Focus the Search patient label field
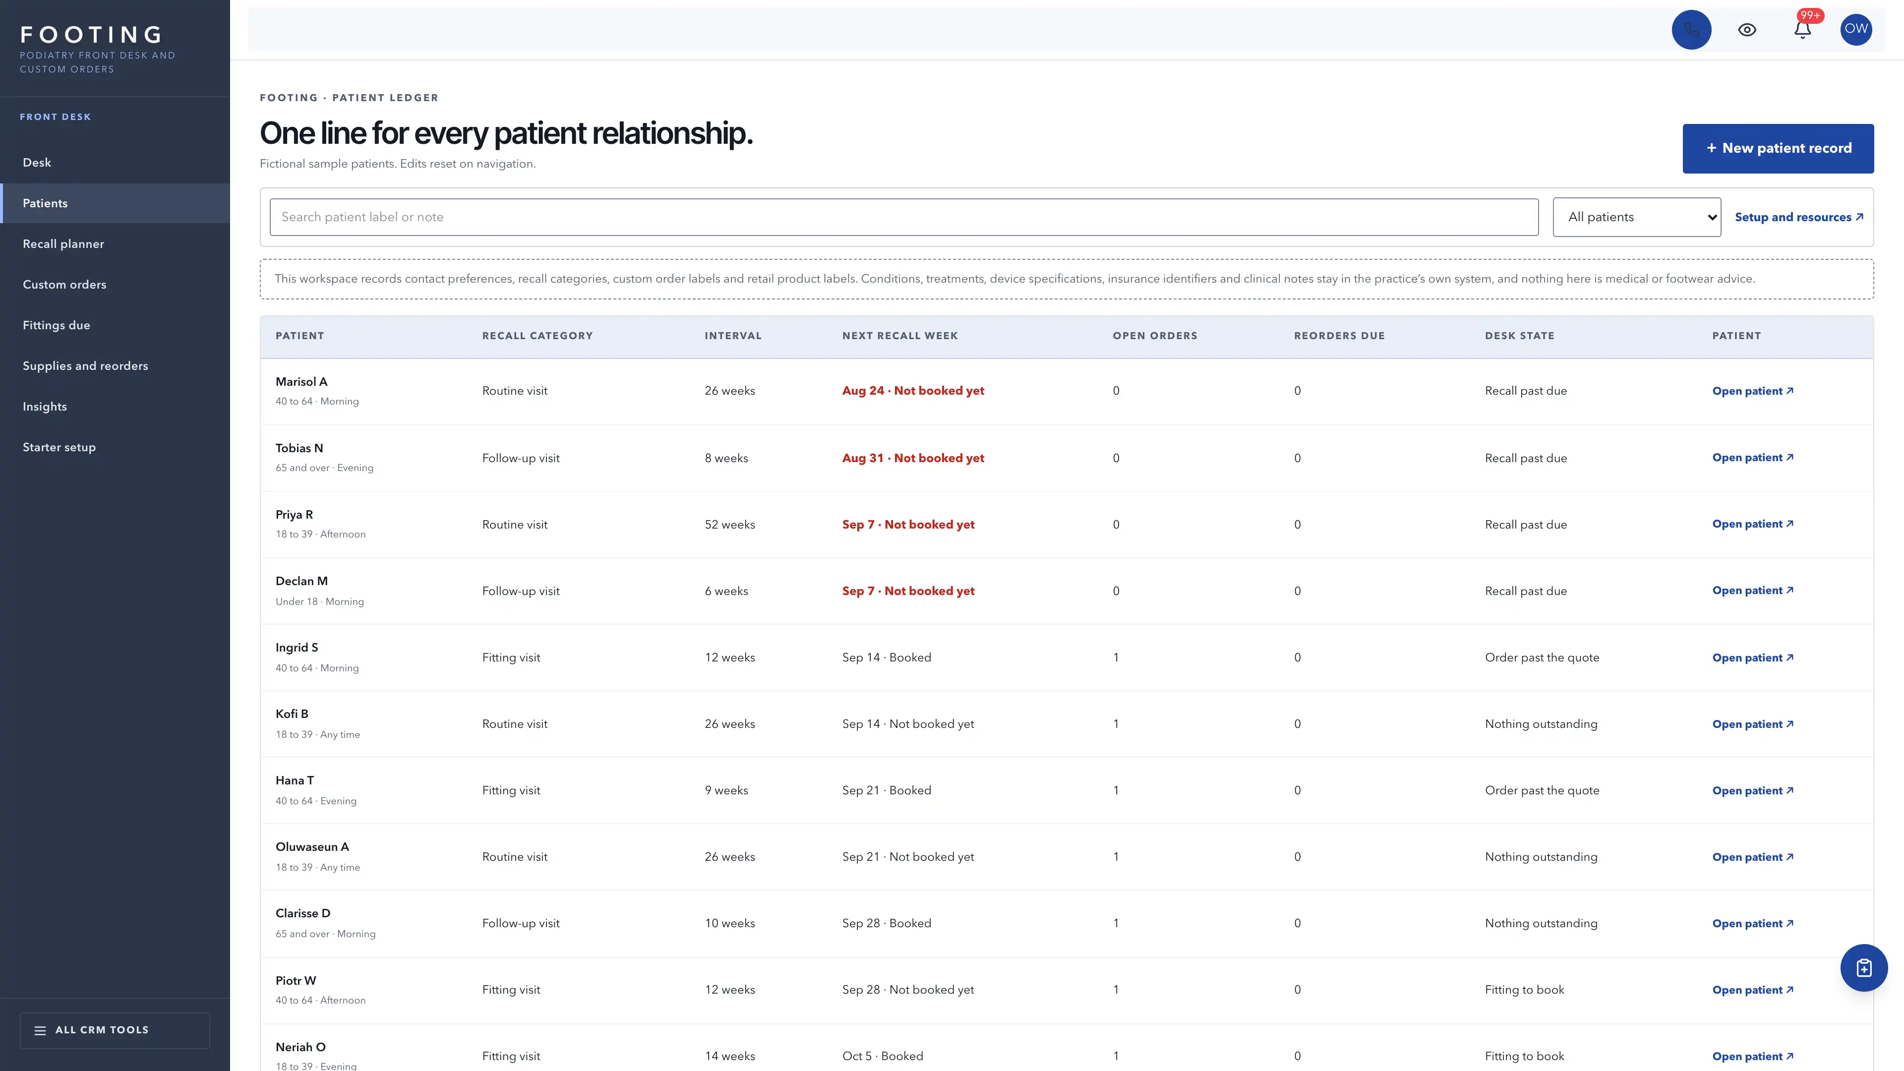 click(904, 217)
